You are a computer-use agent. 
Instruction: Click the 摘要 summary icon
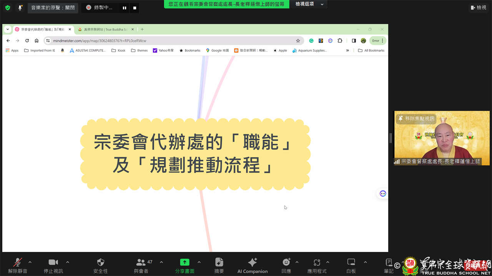coord(219,263)
